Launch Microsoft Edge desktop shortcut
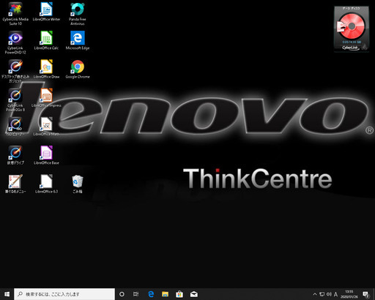 pyautogui.click(x=78, y=40)
